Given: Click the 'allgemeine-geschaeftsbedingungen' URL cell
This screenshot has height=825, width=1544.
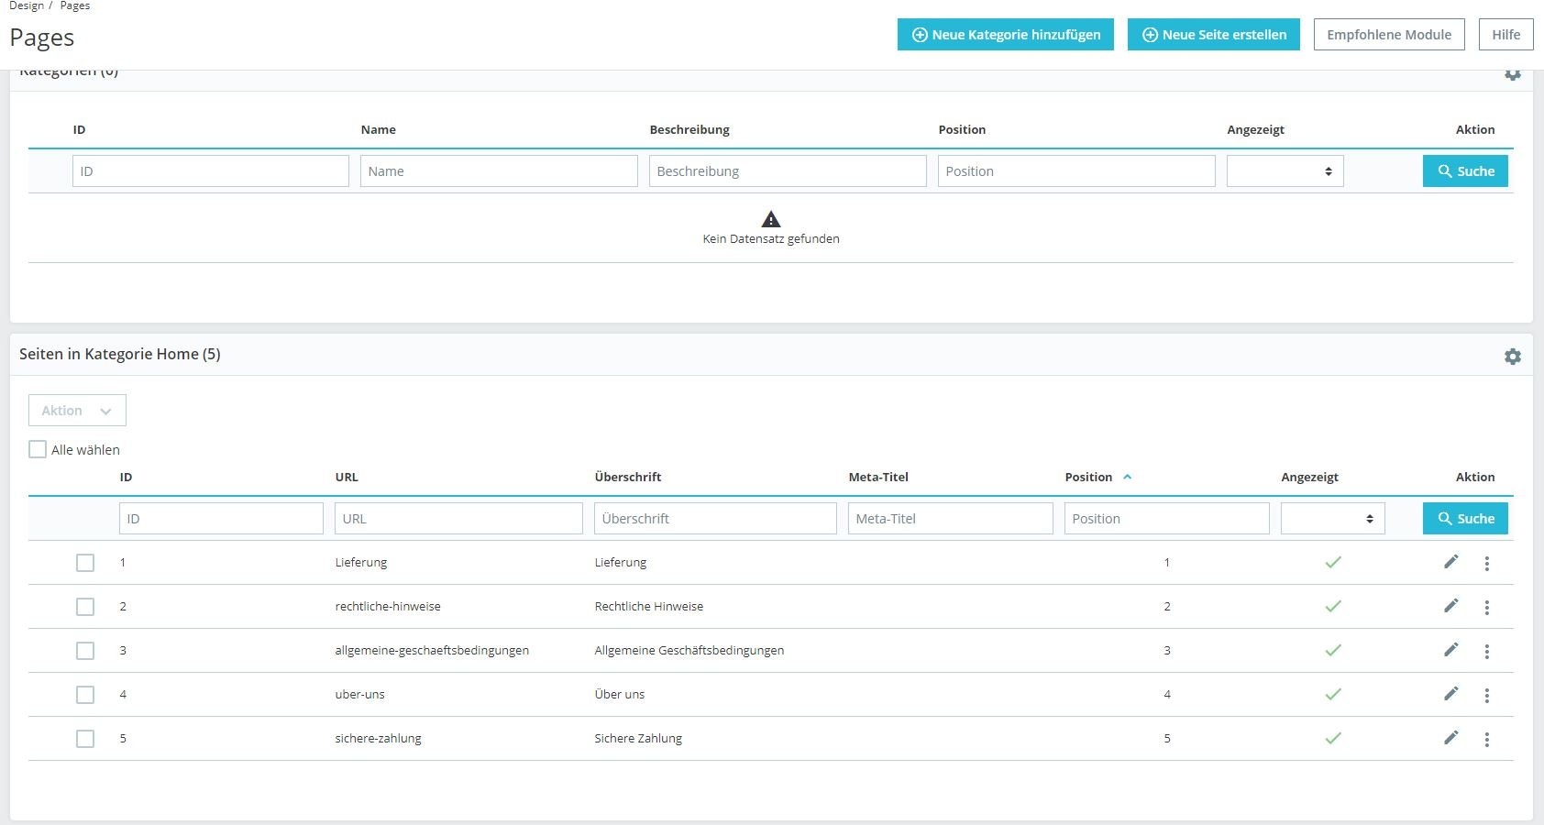Looking at the screenshot, I should point(432,650).
